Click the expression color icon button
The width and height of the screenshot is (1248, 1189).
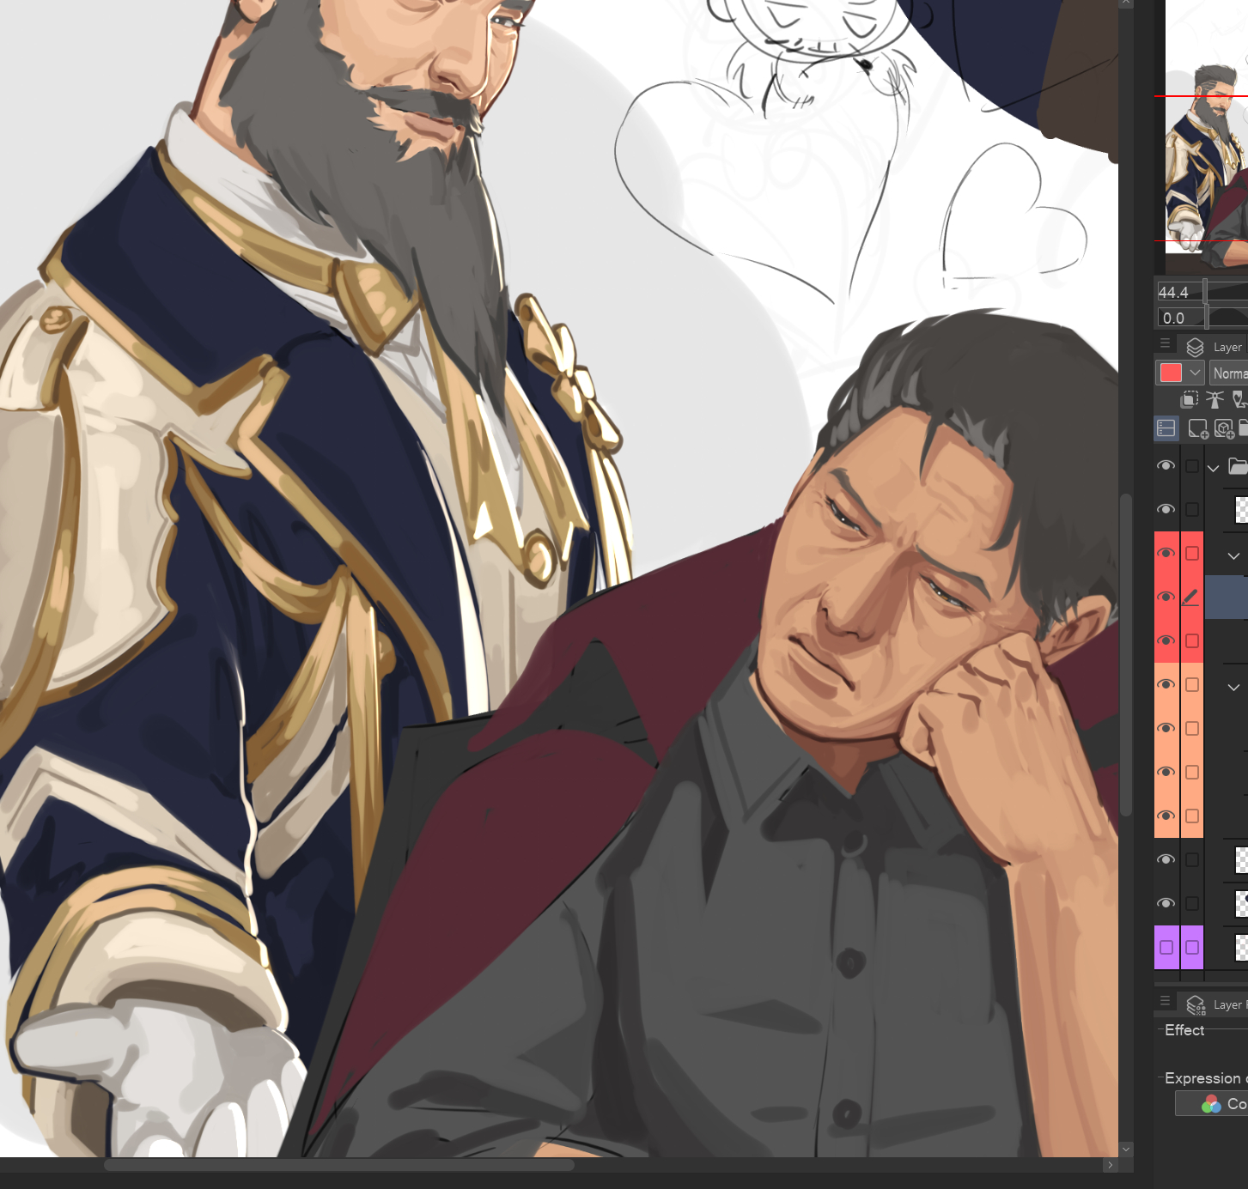click(1212, 1104)
